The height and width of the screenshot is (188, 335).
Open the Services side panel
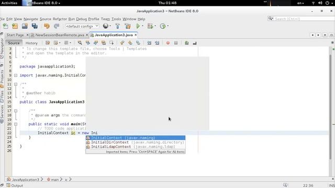coord(2,114)
